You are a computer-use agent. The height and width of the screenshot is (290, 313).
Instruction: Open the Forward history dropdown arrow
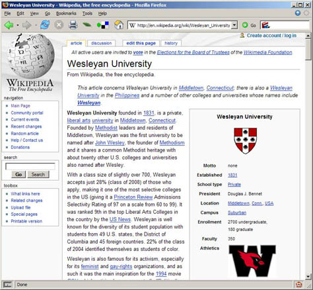pos(36,25)
